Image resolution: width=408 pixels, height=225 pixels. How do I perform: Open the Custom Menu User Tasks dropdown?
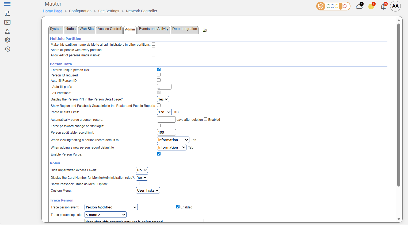click(x=148, y=191)
